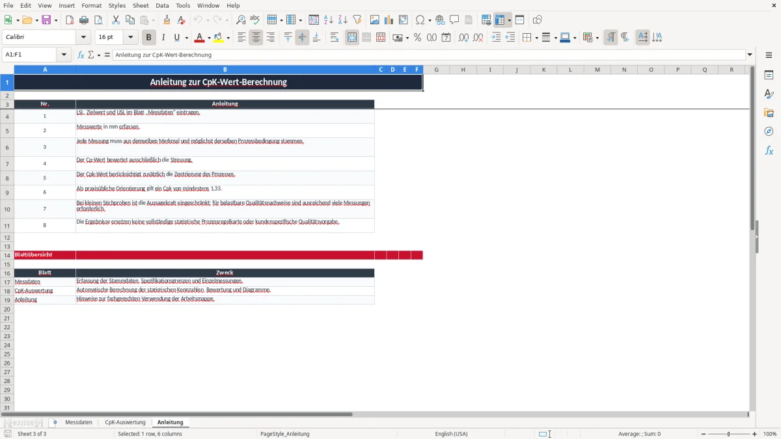Click the Clear Direct Formatting icon
This screenshot has width=781, height=439.
point(181,20)
